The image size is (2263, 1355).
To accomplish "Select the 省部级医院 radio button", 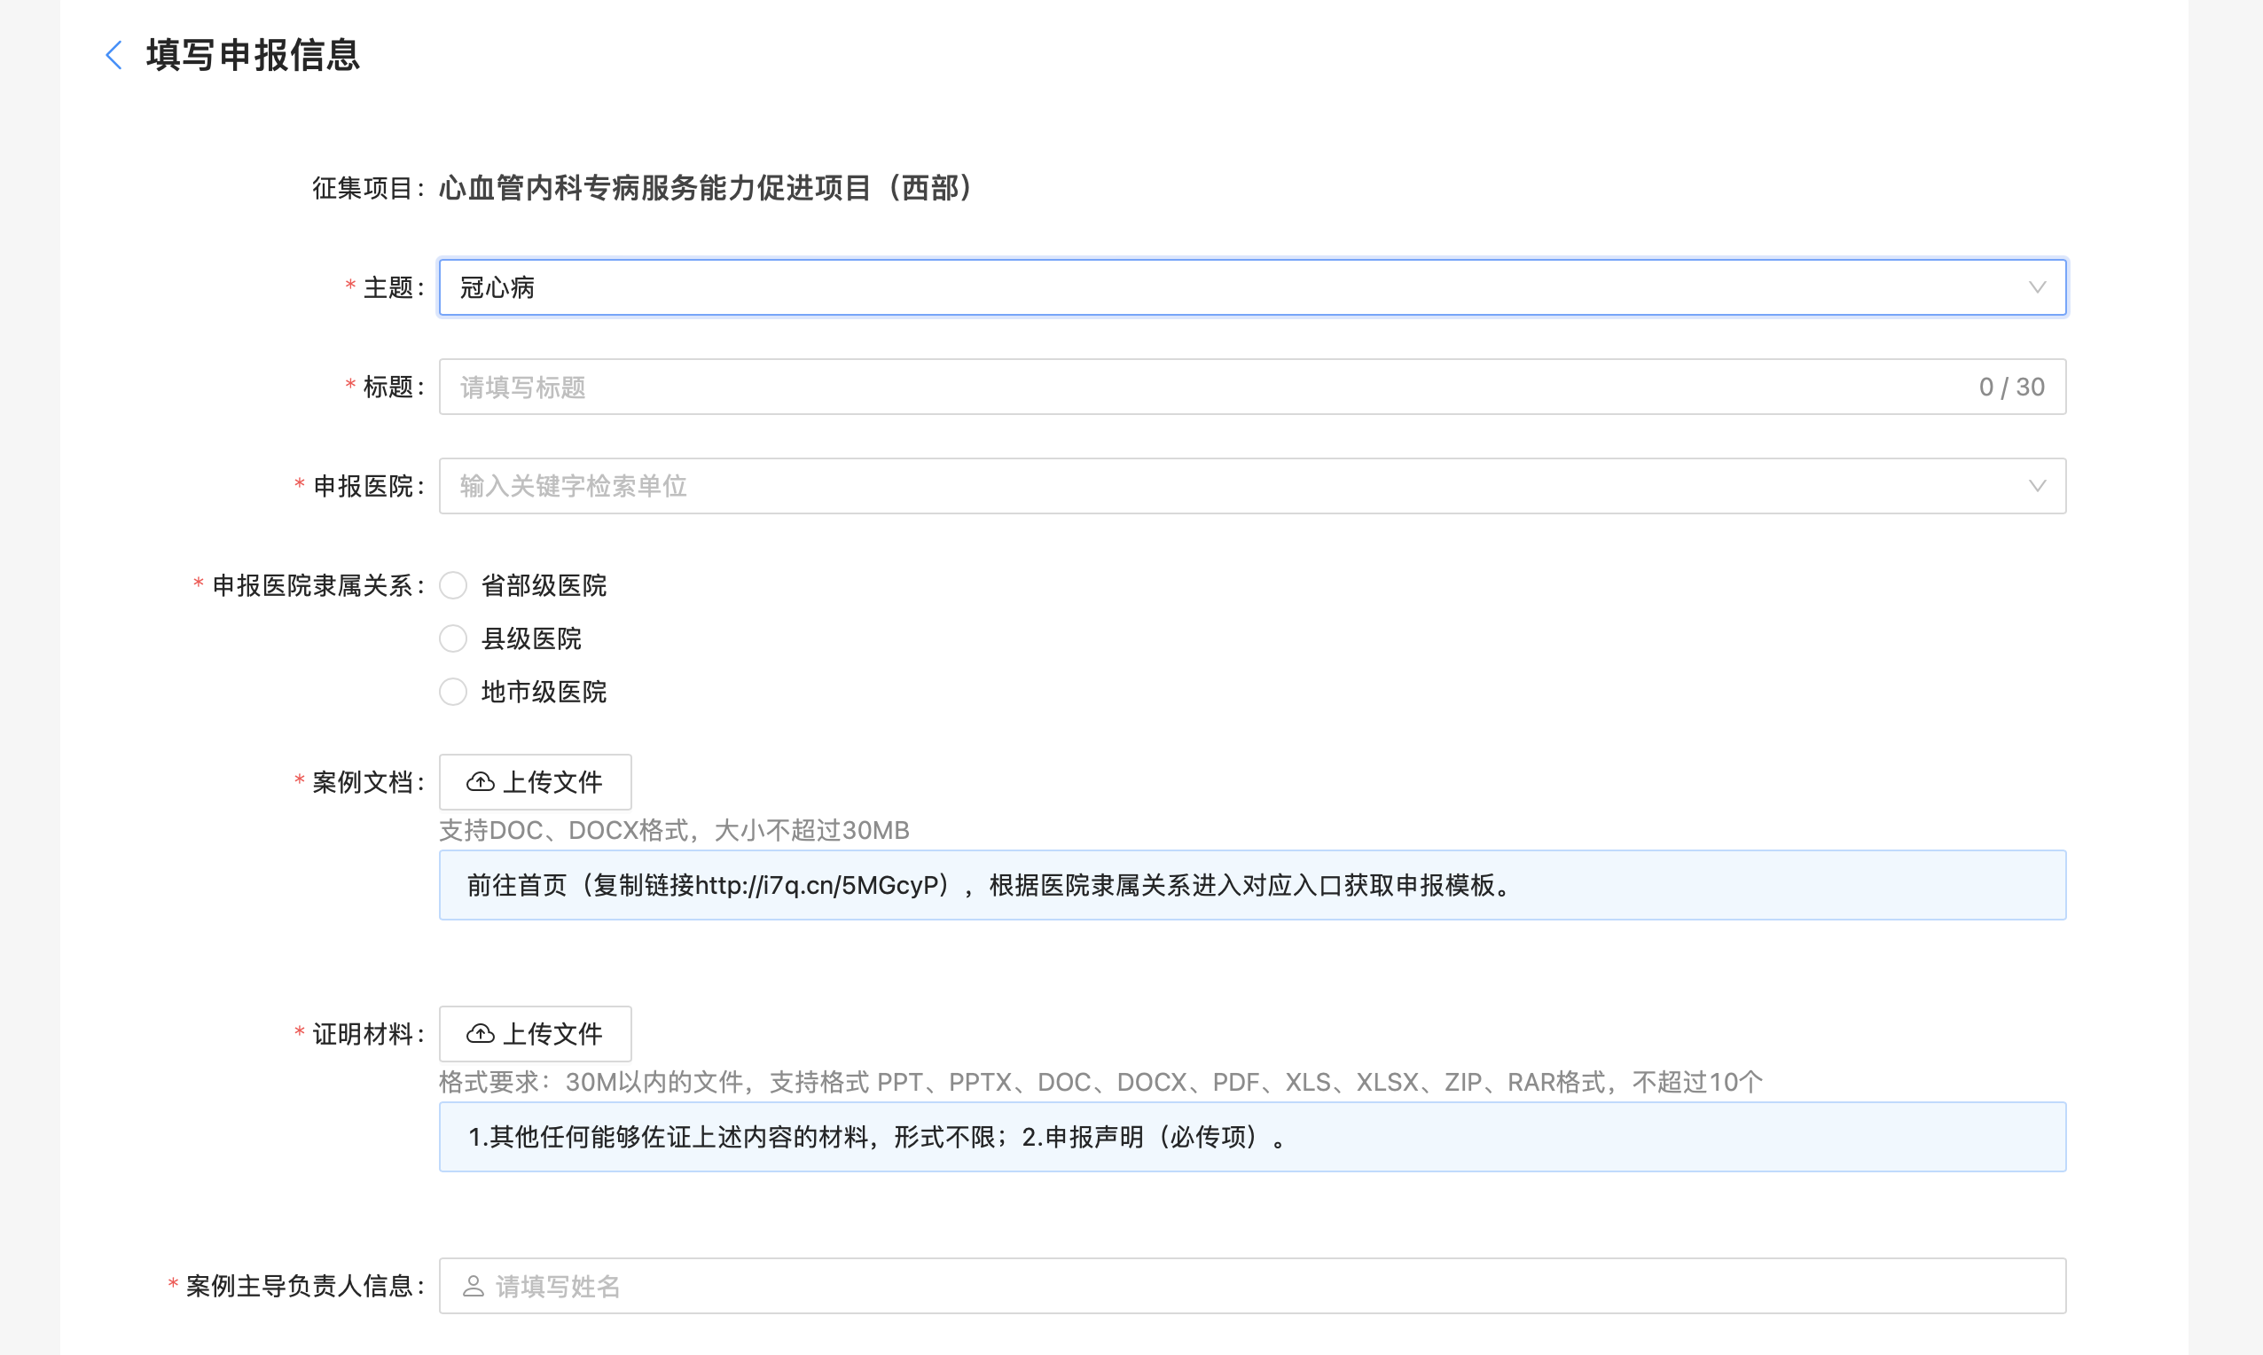I will coord(454,585).
